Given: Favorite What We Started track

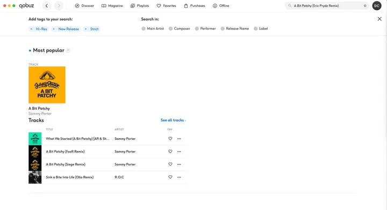Looking at the screenshot, I should click(170, 139).
